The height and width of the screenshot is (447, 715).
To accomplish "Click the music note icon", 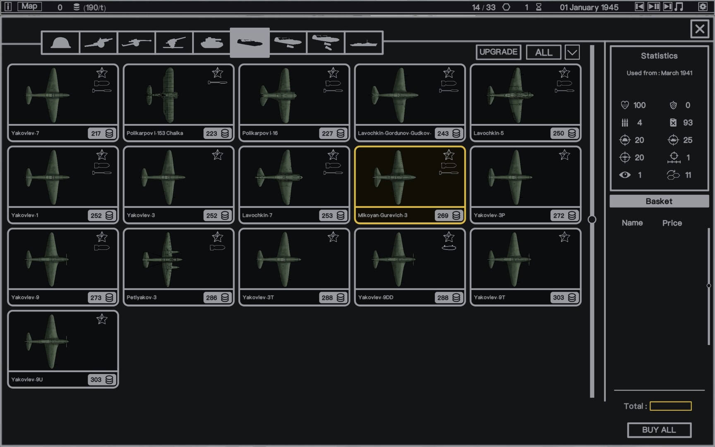I will (679, 7).
